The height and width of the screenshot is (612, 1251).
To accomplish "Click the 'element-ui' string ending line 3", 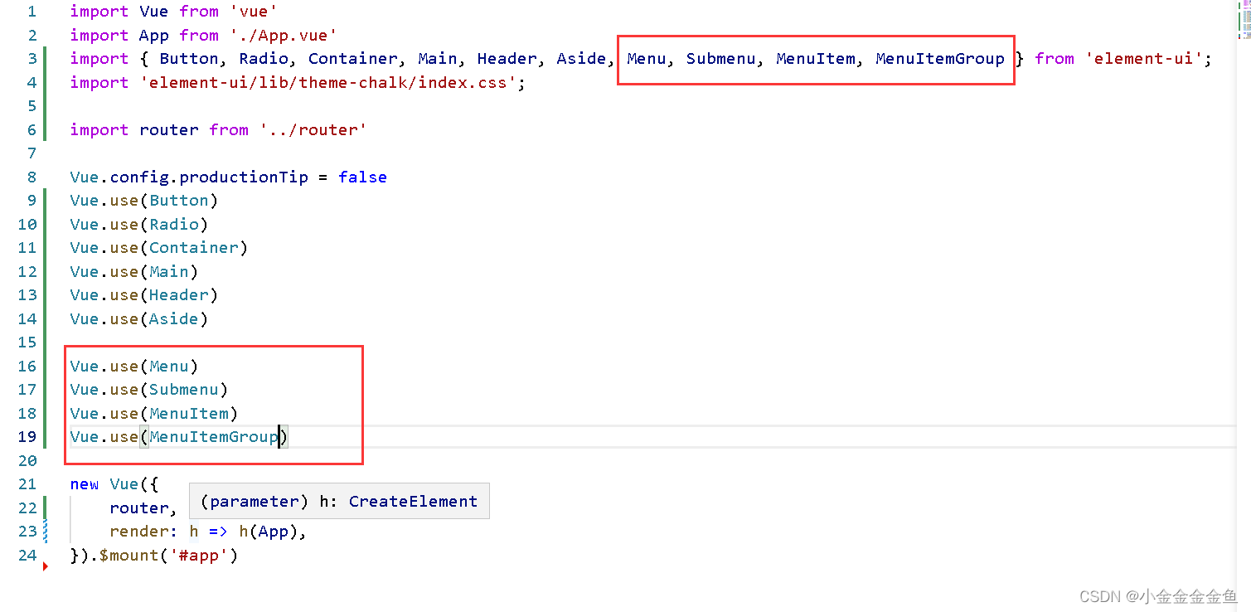I will (1144, 59).
